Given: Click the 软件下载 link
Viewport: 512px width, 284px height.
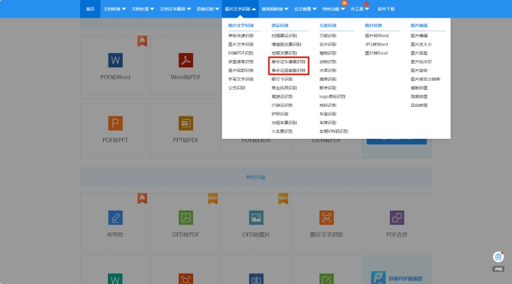Looking at the screenshot, I should pyautogui.click(x=386, y=10).
